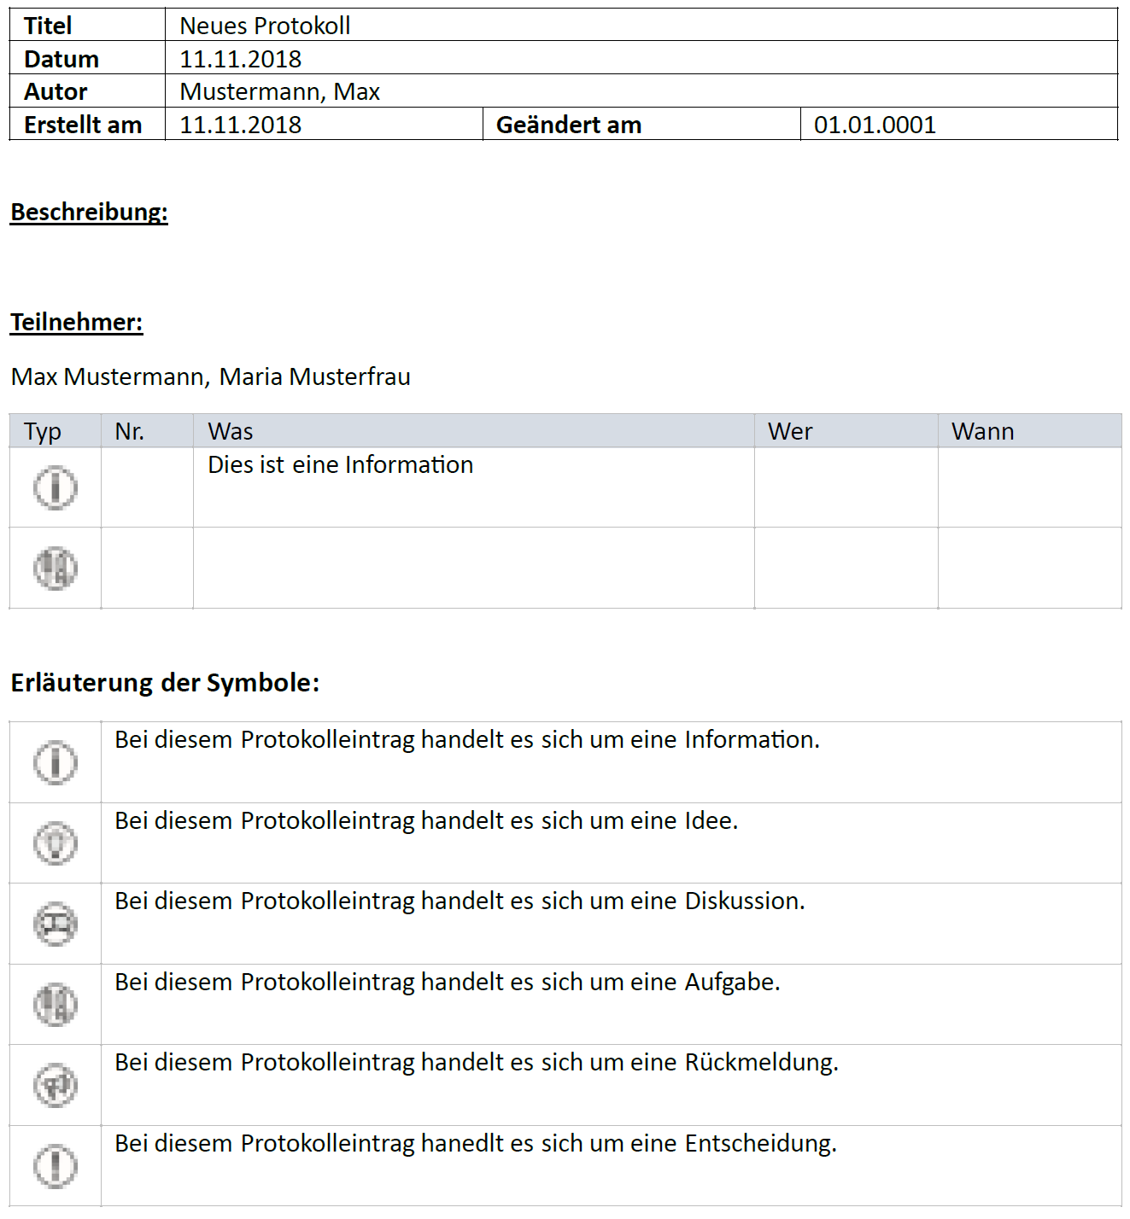This screenshot has height=1219, width=1130.
Task: Click the information icon in the entry table
Action: click(56, 487)
